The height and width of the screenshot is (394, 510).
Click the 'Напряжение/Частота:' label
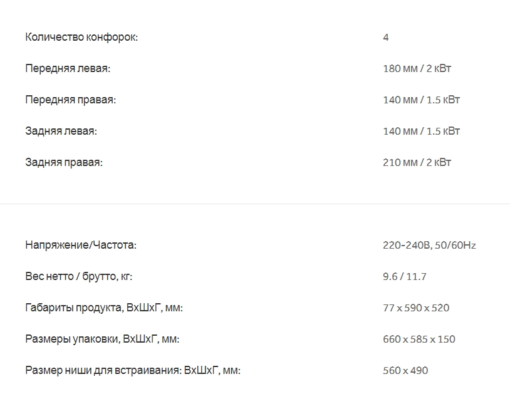[x=81, y=245]
